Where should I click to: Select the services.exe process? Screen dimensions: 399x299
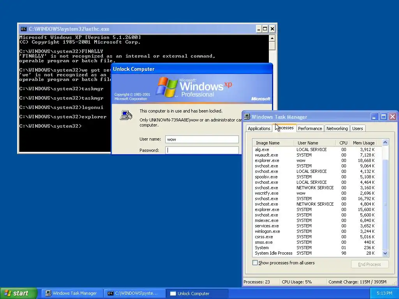[x=317, y=226]
